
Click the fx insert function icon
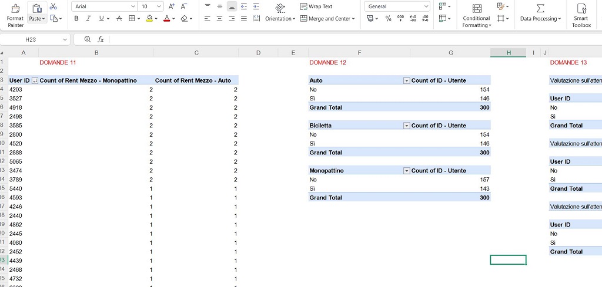point(101,39)
